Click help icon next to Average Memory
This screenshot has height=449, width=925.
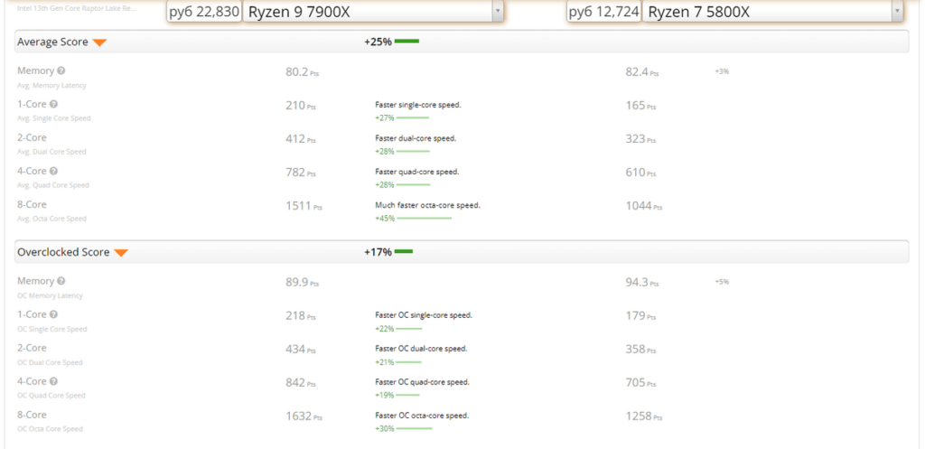pyautogui.click(x=61, y=70)
